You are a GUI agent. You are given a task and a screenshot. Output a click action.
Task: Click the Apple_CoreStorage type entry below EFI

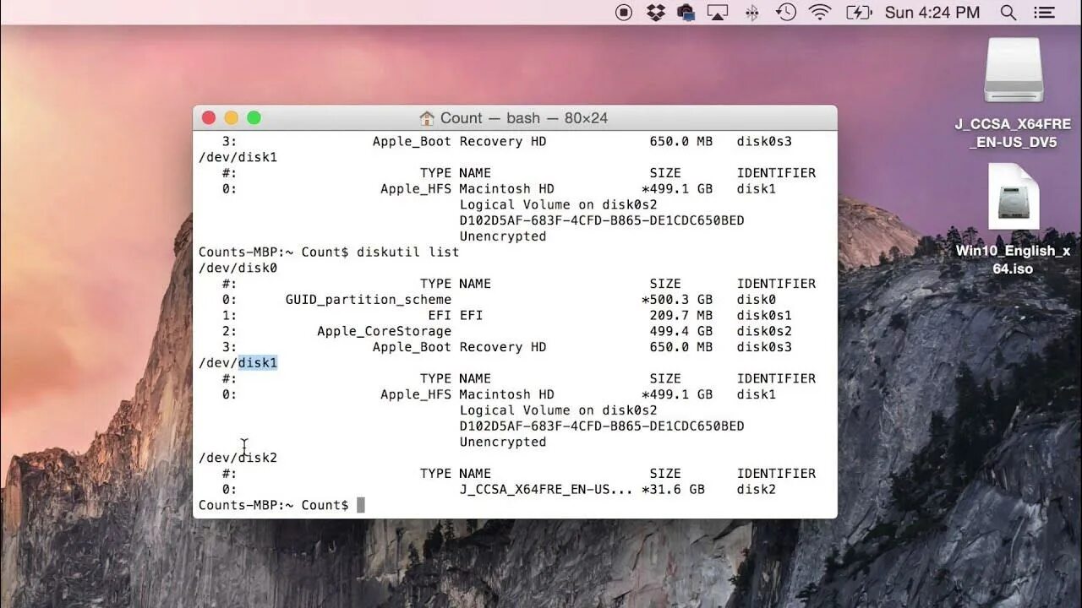[x=384, y=331]
